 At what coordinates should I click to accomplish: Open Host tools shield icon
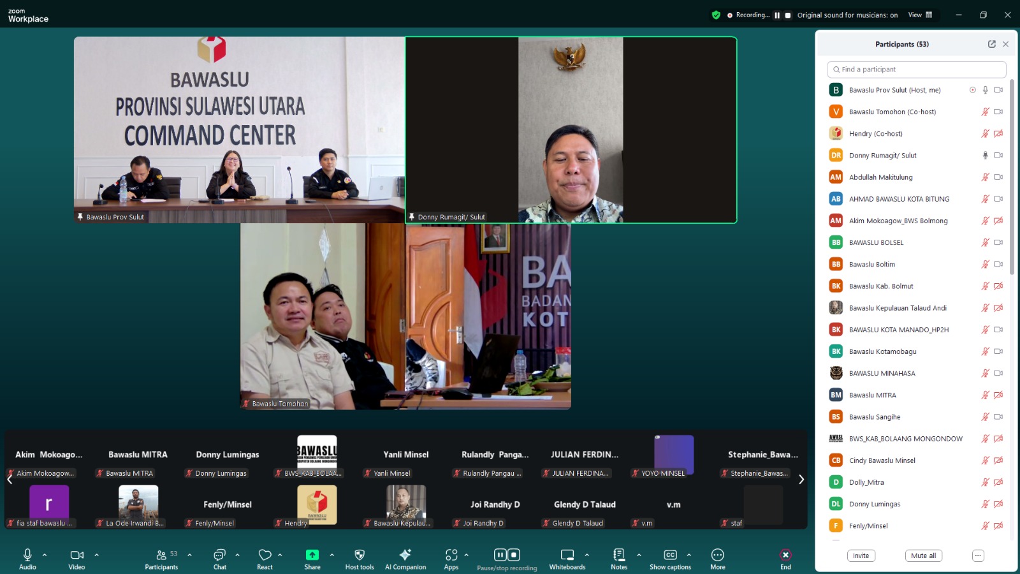click(x=360, y=555)
